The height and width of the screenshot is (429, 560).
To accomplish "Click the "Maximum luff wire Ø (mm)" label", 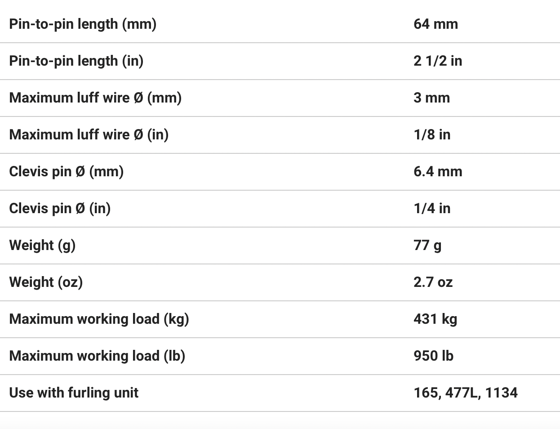I will (x=95, y=98).
